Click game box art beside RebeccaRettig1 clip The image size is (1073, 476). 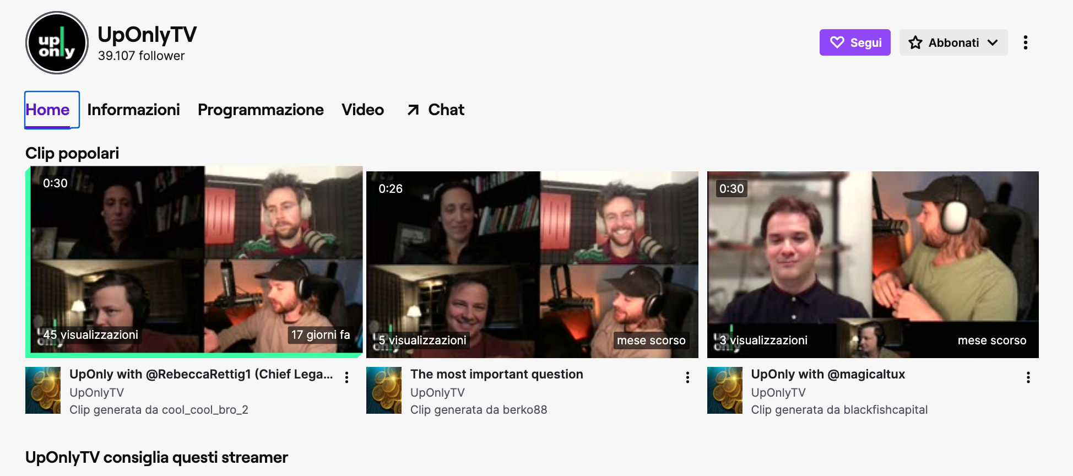43,390
